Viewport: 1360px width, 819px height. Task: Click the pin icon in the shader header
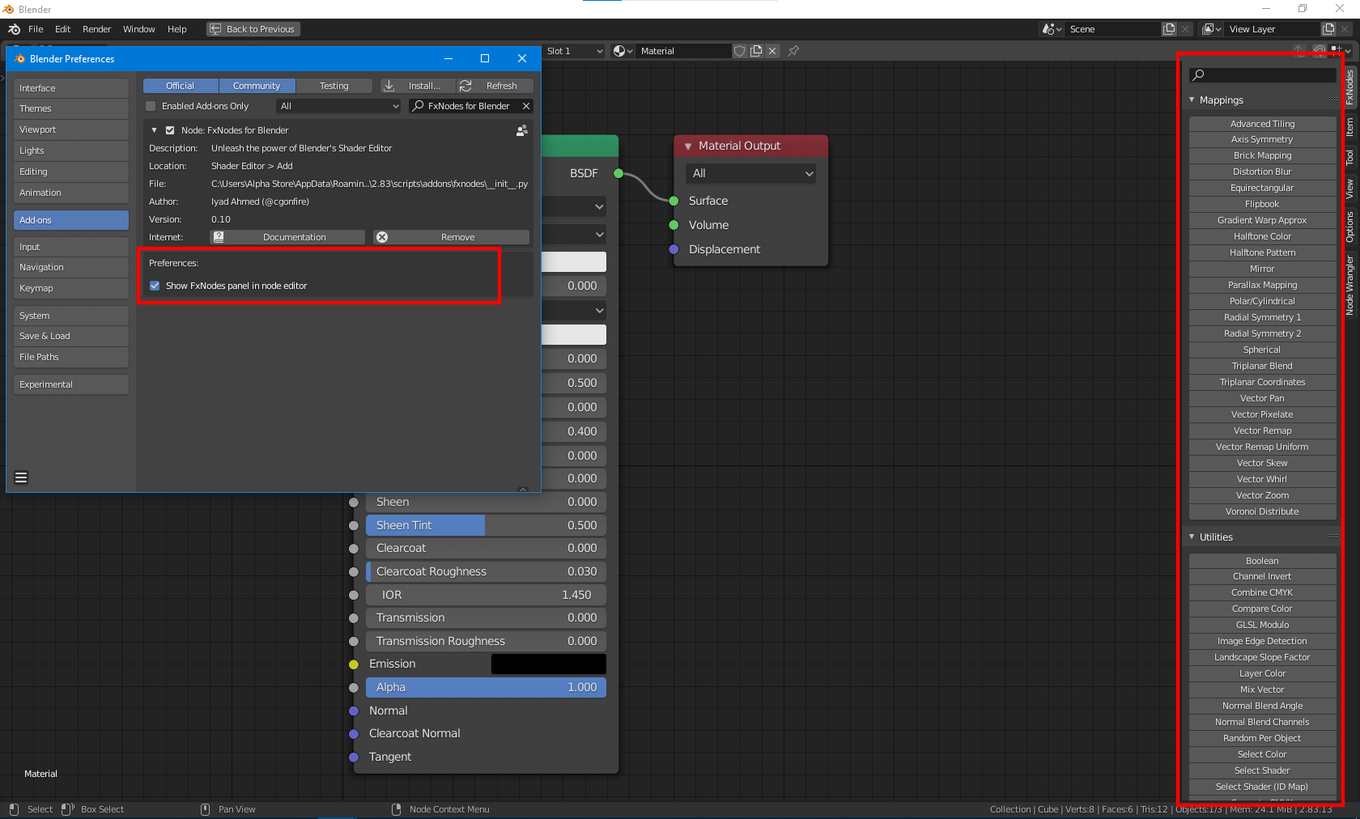click(793, 51)
